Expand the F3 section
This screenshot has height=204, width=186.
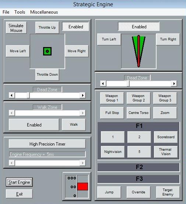(139, 179)
